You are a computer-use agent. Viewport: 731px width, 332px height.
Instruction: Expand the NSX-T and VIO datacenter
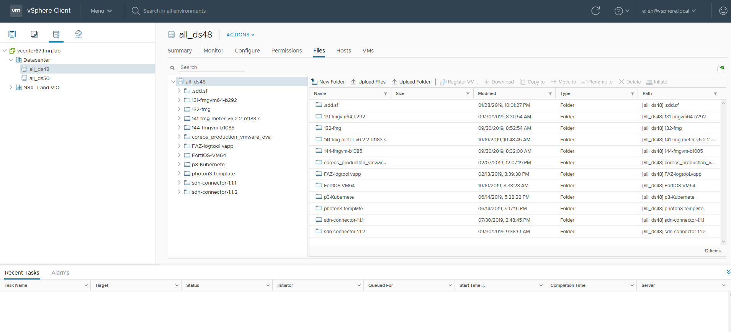coord(11,87)
